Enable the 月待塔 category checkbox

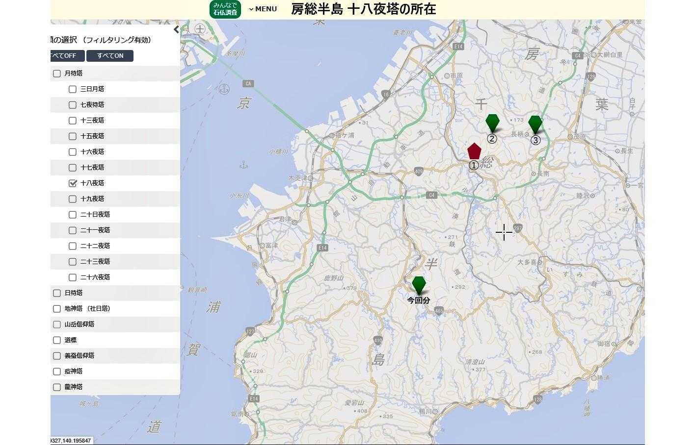click(57, 74)
